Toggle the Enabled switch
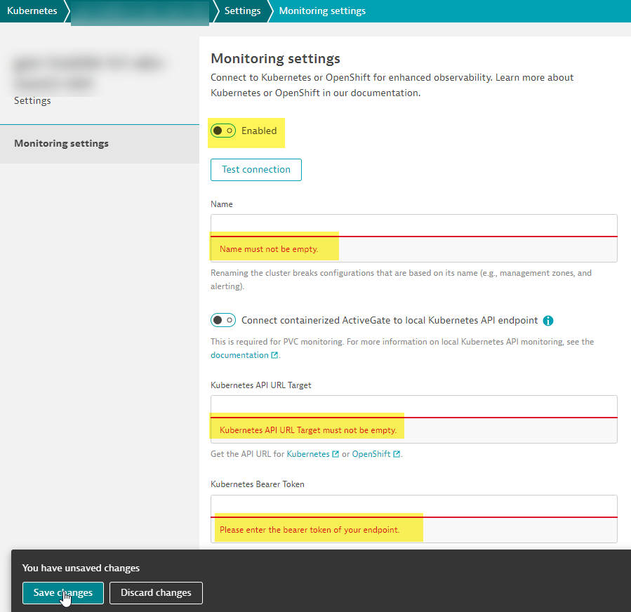Screen dimensions: 631x612 pos(223,131)
